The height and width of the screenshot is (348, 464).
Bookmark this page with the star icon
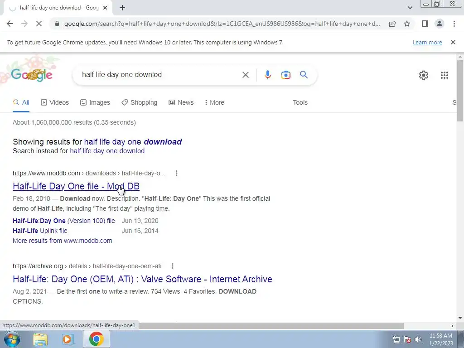pyautogui.click(x=407, y=24)
